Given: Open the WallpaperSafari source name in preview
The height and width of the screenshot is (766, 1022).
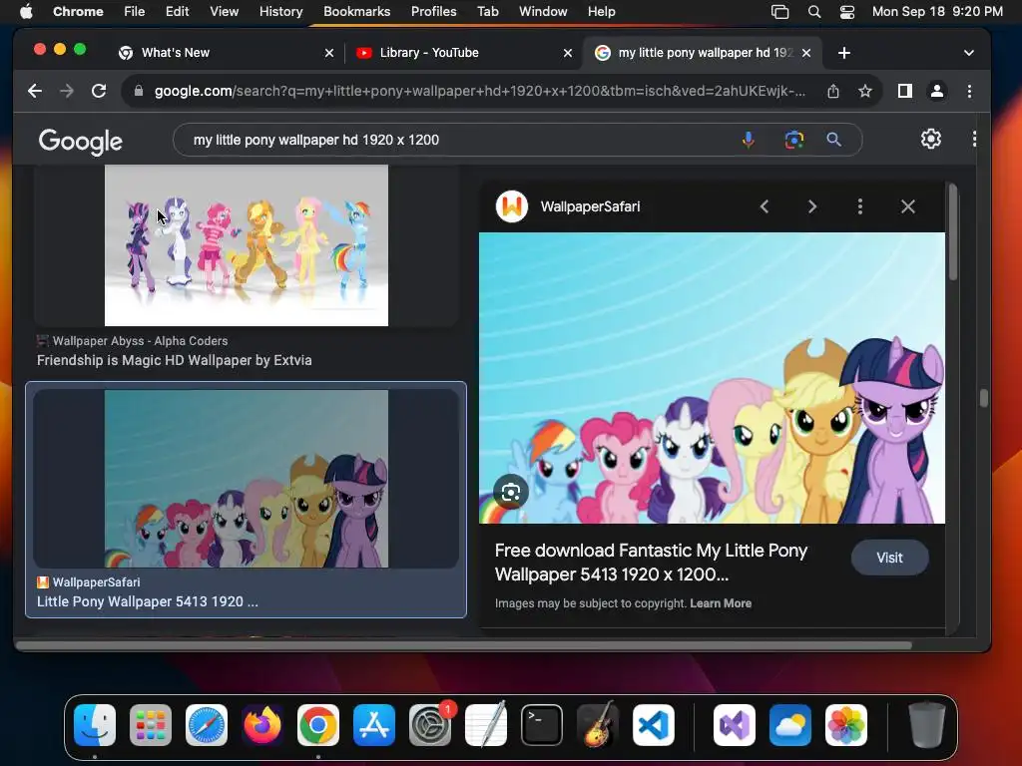Looking at the screenshot, I should (590, 207).
